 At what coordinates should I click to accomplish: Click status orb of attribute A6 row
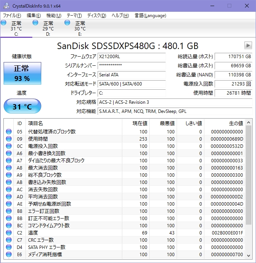(x=9, y=153)
